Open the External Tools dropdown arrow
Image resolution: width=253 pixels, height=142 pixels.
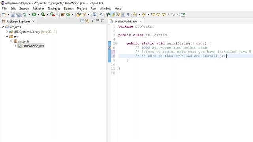click(x=57, y=15)
